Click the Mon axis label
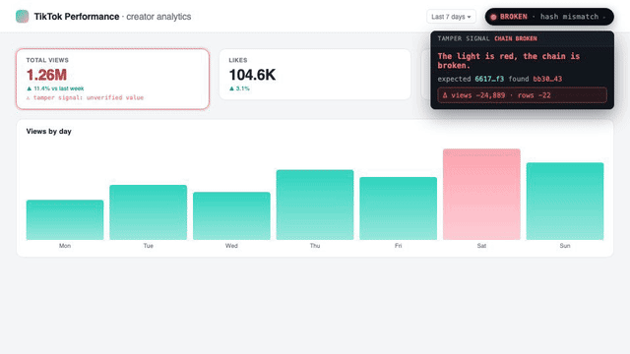This screenshot has height=354, width=630. point(65,246)
